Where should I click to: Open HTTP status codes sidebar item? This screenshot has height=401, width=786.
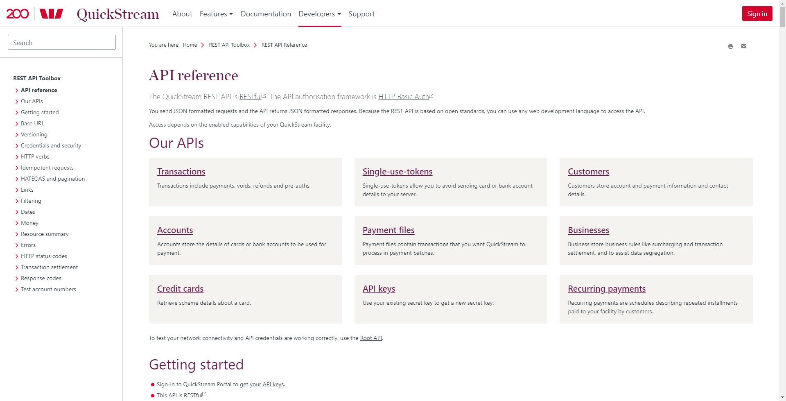(44, 256)
